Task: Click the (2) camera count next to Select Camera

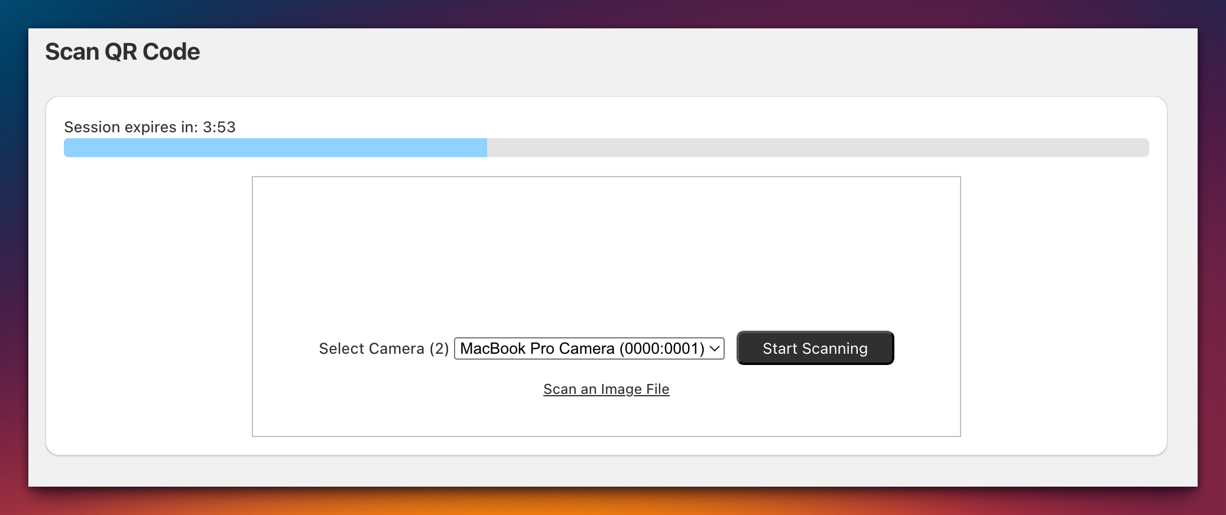Action: pos(439,348)
